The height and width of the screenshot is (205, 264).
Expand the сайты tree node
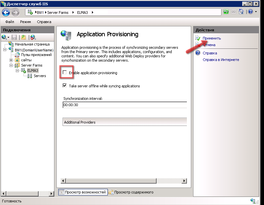pyautogui.click(x=11, y=60)
